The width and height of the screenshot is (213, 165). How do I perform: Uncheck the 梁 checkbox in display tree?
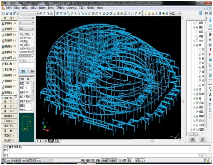tap(197, 90)
